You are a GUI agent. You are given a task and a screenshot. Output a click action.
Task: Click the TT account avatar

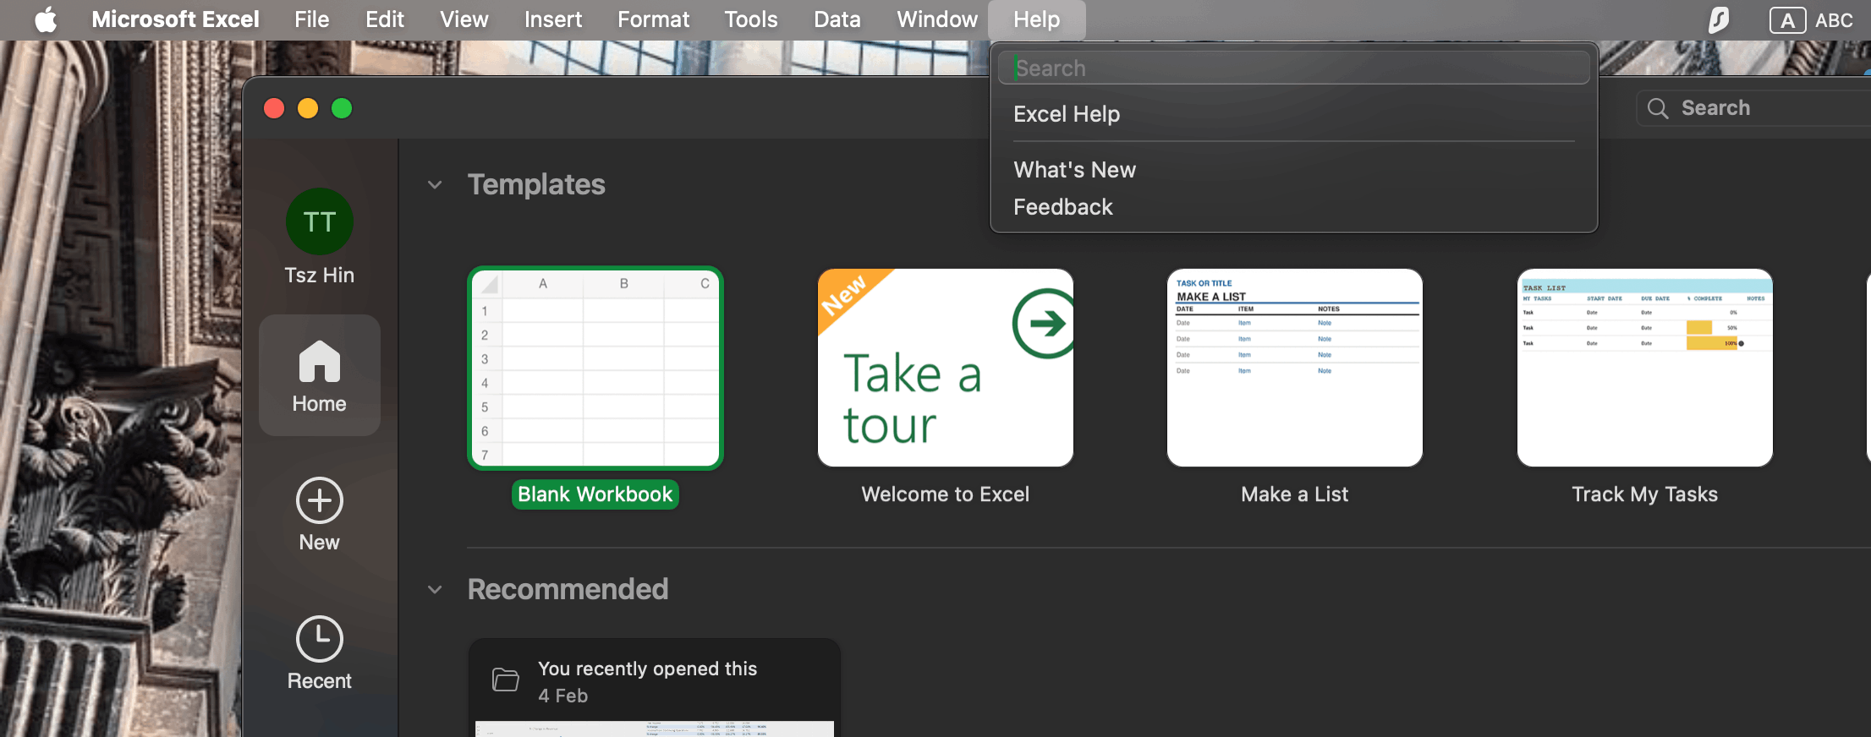[320, 221]
